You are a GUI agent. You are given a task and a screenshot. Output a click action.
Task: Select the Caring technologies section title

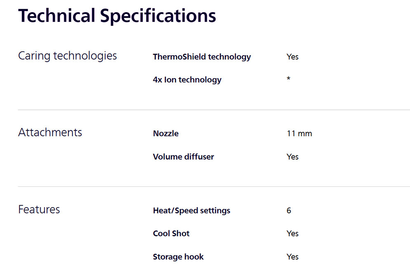tap(68, 56)
